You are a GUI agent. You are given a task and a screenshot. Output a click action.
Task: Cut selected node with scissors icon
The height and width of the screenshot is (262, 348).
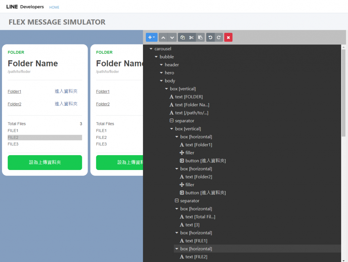[191, 37]
